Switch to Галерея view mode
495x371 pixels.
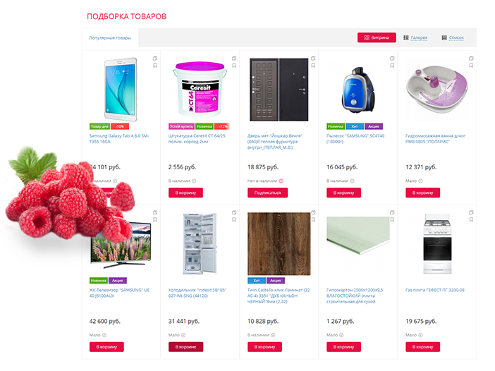[x=415, y=37]
